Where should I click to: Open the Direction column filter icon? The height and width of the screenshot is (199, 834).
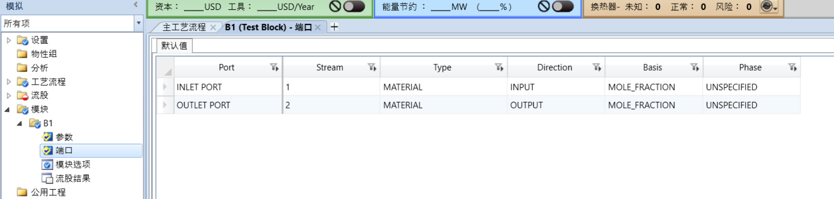pos(597,67)
